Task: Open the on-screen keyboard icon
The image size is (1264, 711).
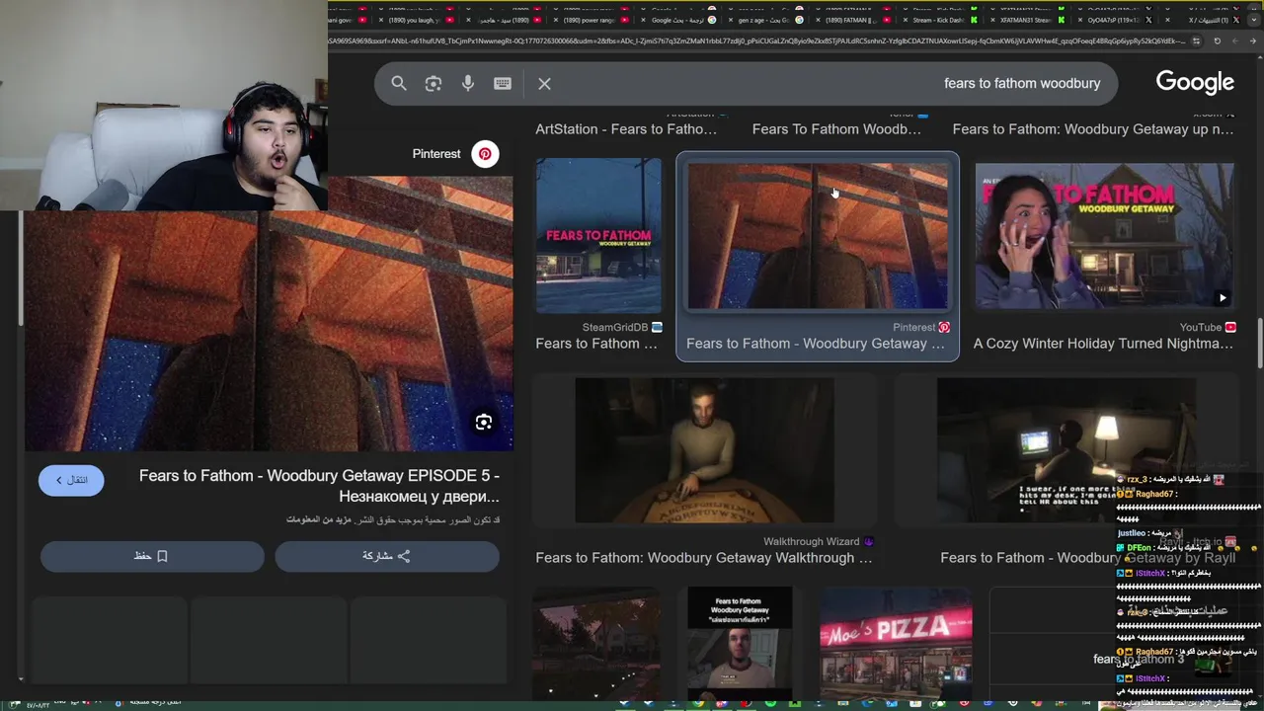Action: coord(503,84)
